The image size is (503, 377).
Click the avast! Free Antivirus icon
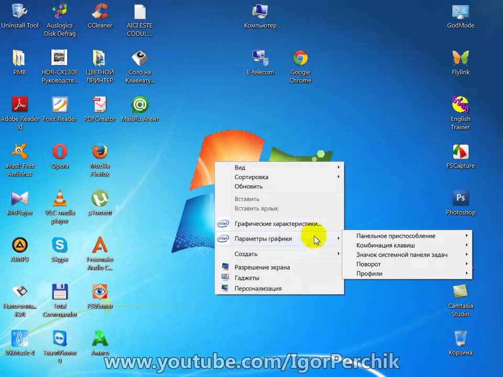click(19, 151)
